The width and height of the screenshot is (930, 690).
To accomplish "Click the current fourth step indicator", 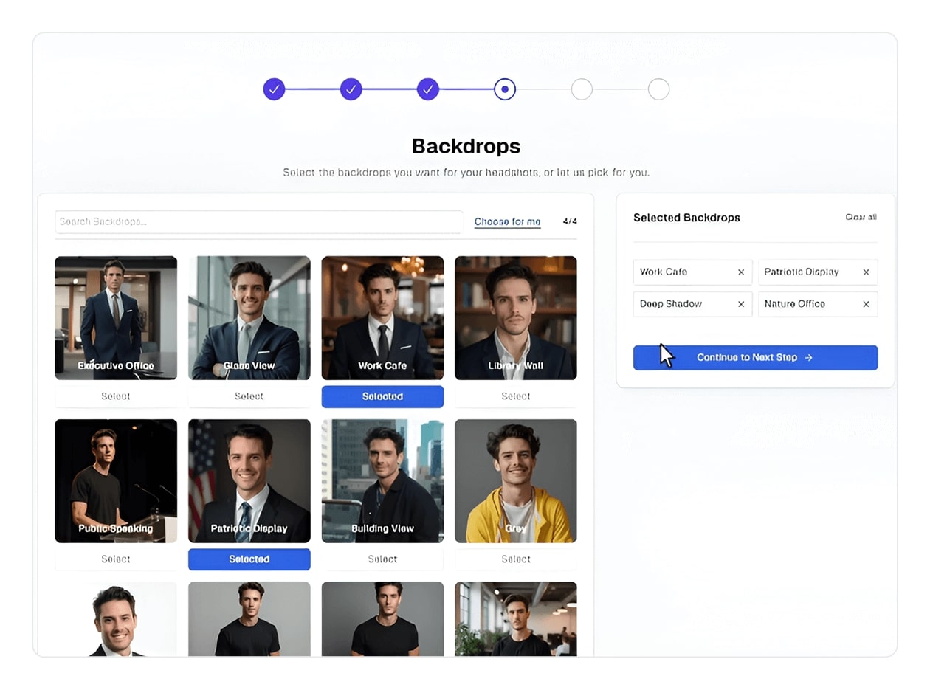I will pyautogui.click(x=505, y=89).
